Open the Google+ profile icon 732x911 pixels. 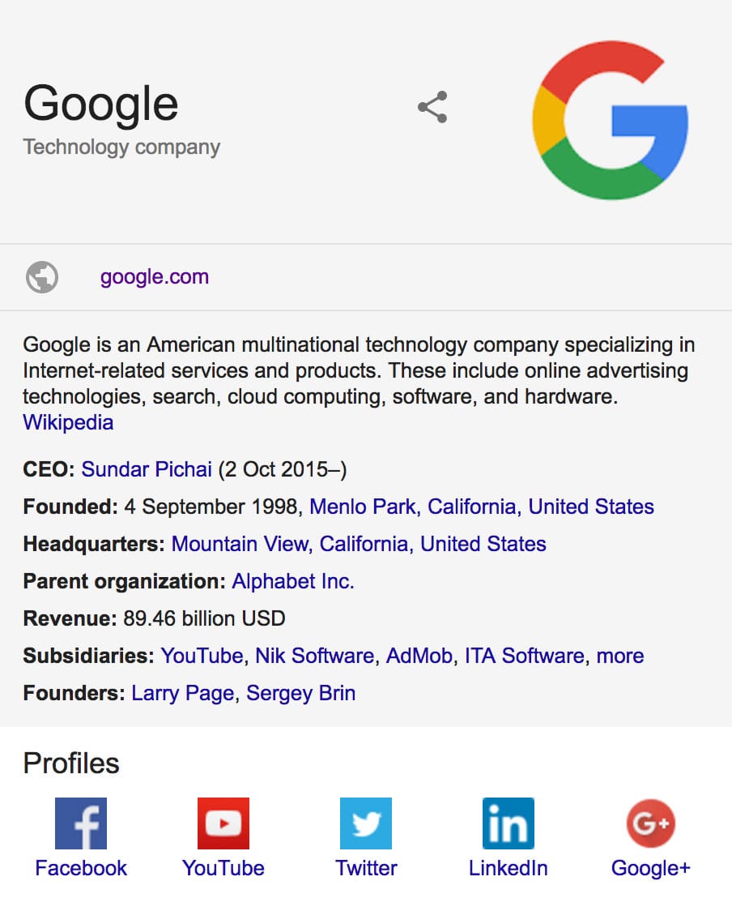[x=650, y=823]
